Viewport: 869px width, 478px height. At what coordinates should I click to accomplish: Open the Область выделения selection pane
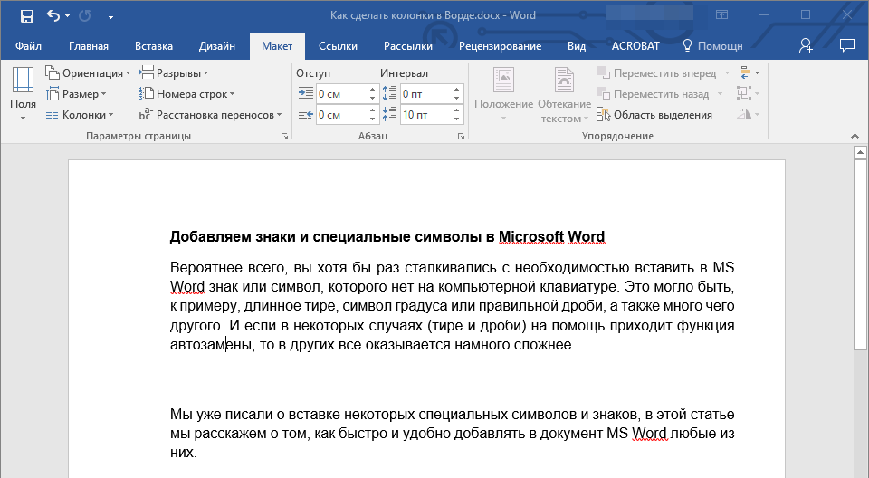tap(654, 115)
